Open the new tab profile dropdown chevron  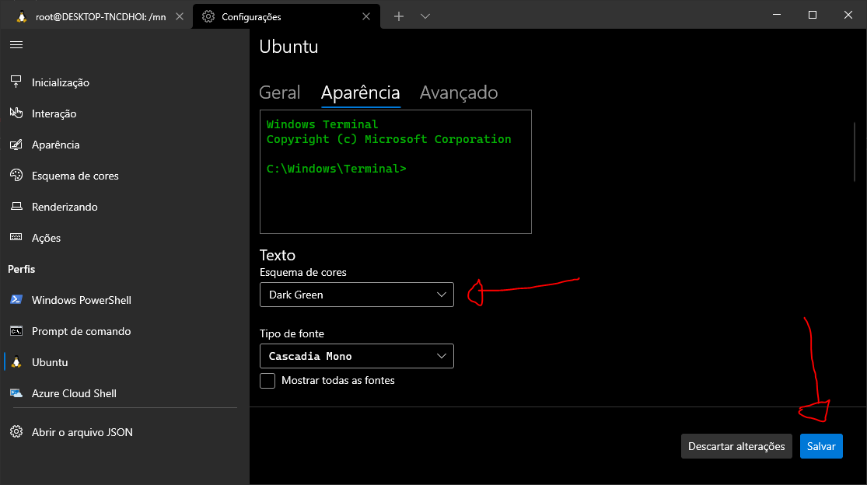pyautogui.click(x=425, y=16)
